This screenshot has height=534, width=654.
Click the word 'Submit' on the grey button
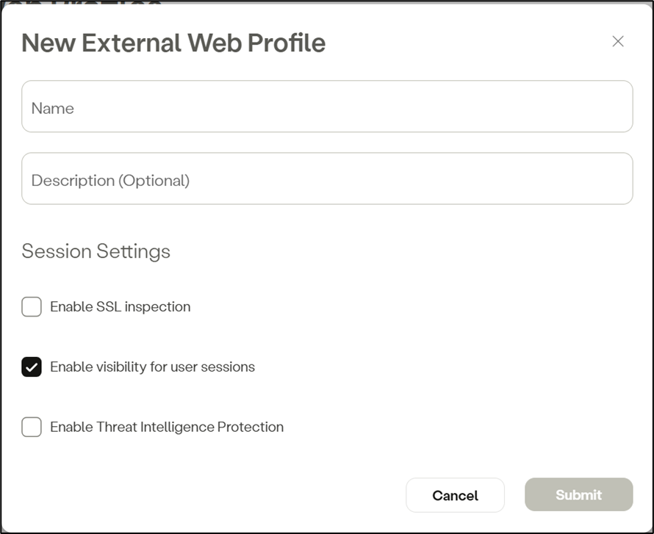(x=578, y=495)
